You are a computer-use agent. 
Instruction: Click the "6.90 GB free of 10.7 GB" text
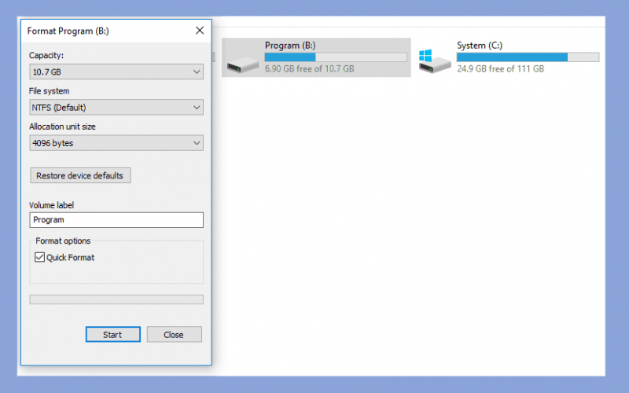(309, 69)
